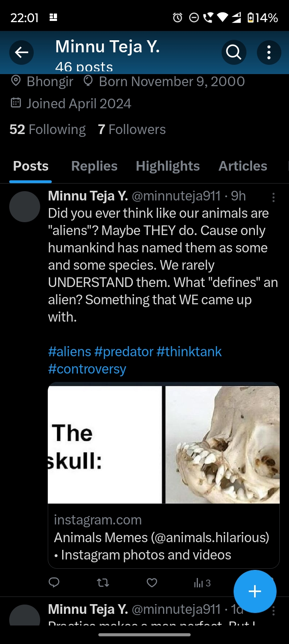Tap the back arrow button
Image resolution: width=289 pixels, height=644 pixels.
tap(22, 52)
